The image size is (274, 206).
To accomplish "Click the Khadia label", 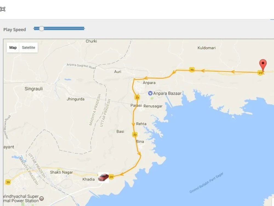I will 89,179.
